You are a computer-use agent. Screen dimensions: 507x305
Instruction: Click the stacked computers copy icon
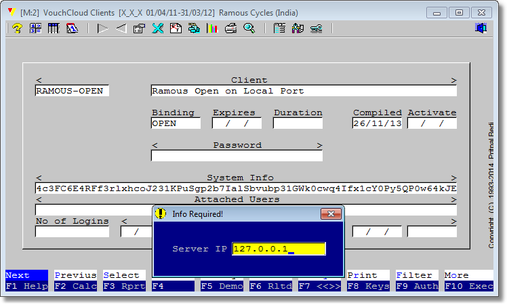[194, 28]
